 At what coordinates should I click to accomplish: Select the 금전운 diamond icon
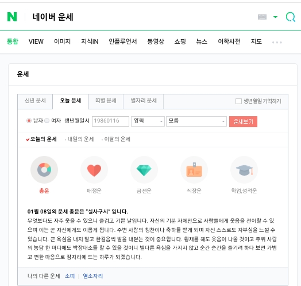[144, 170]
